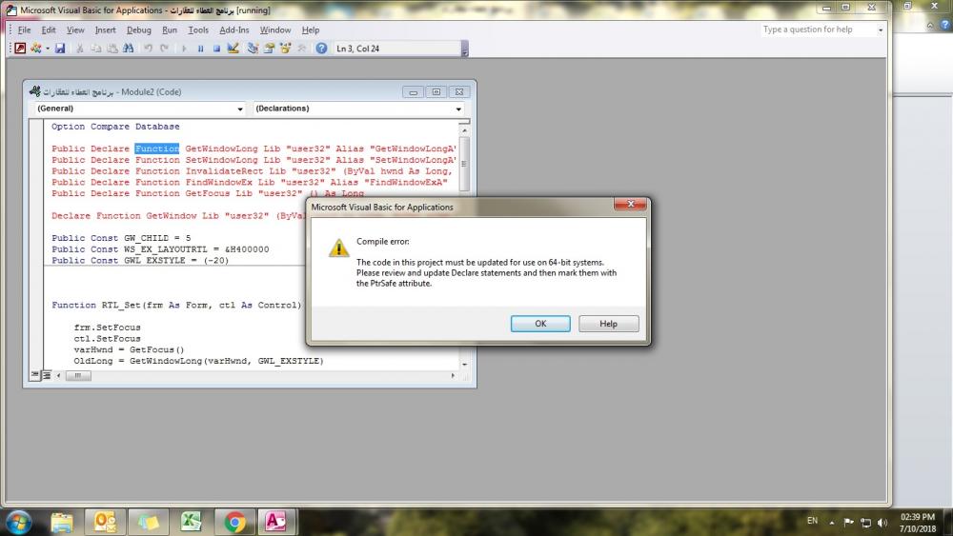The width and height of the screenshot is (953, 536).
Task: Open Properties Window via toolbar icon
Action: point(270,48)
